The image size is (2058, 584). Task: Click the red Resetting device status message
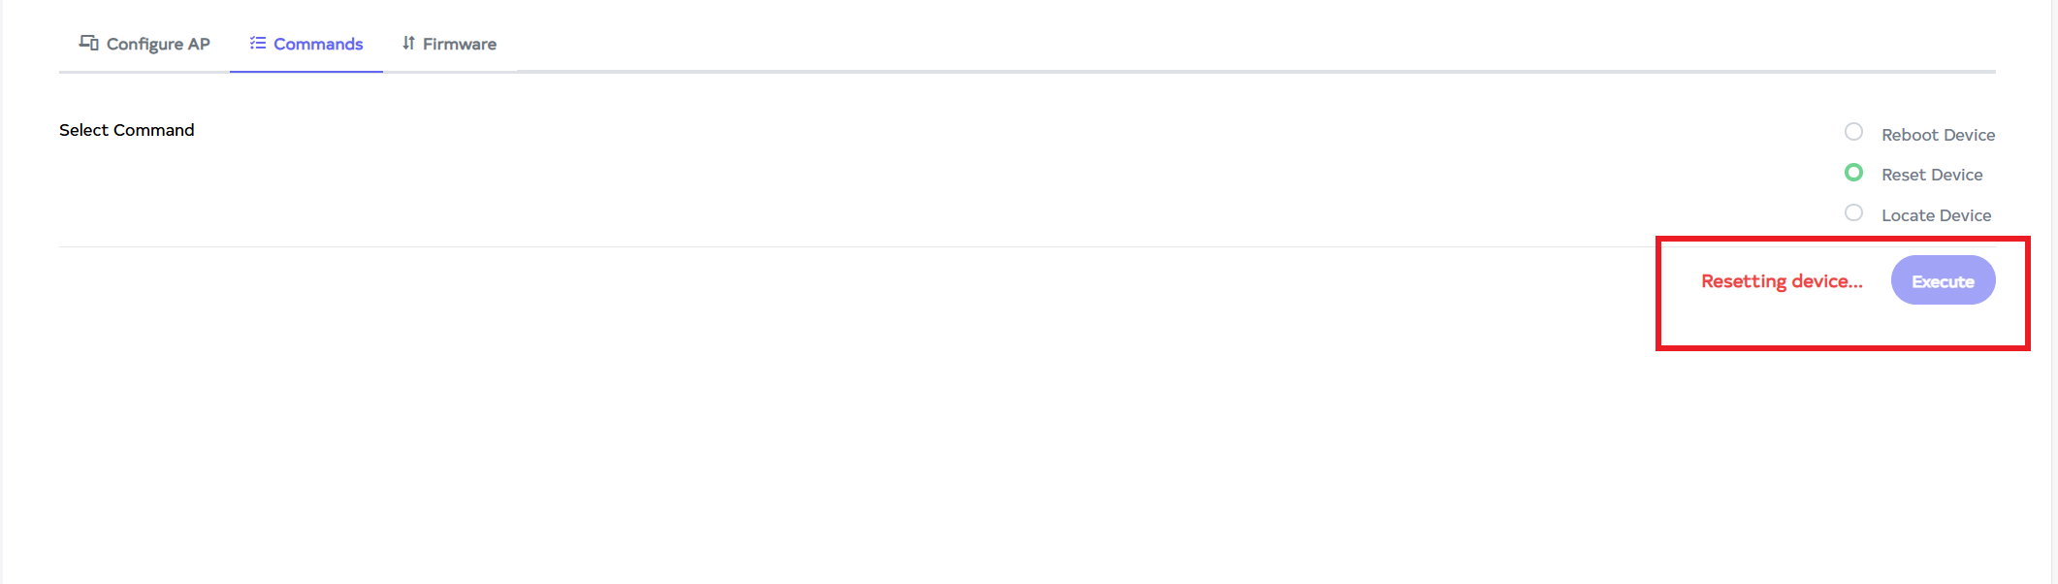click(x=1782, y=281)
